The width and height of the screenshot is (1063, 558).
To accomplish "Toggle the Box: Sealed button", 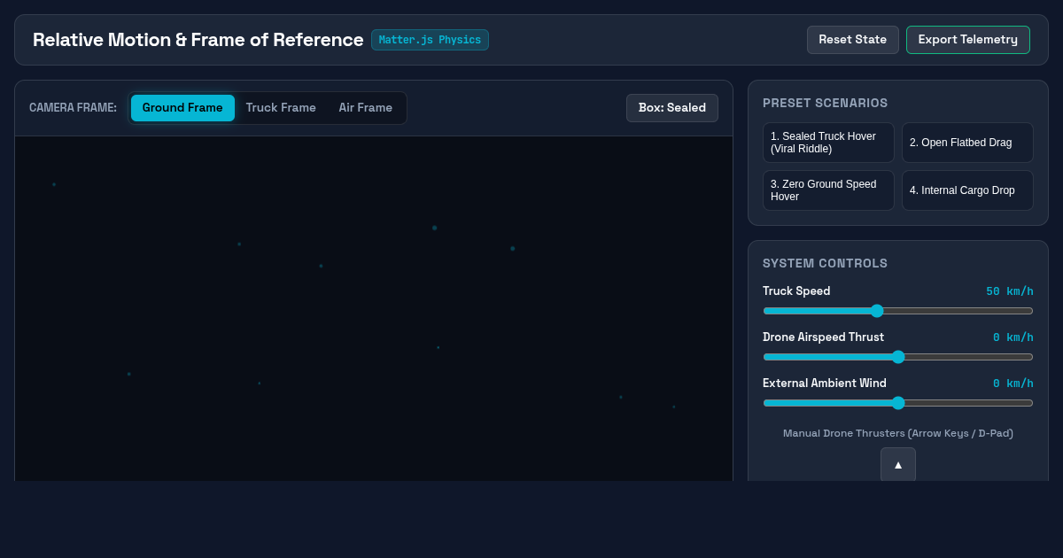I will click(672, 108).
